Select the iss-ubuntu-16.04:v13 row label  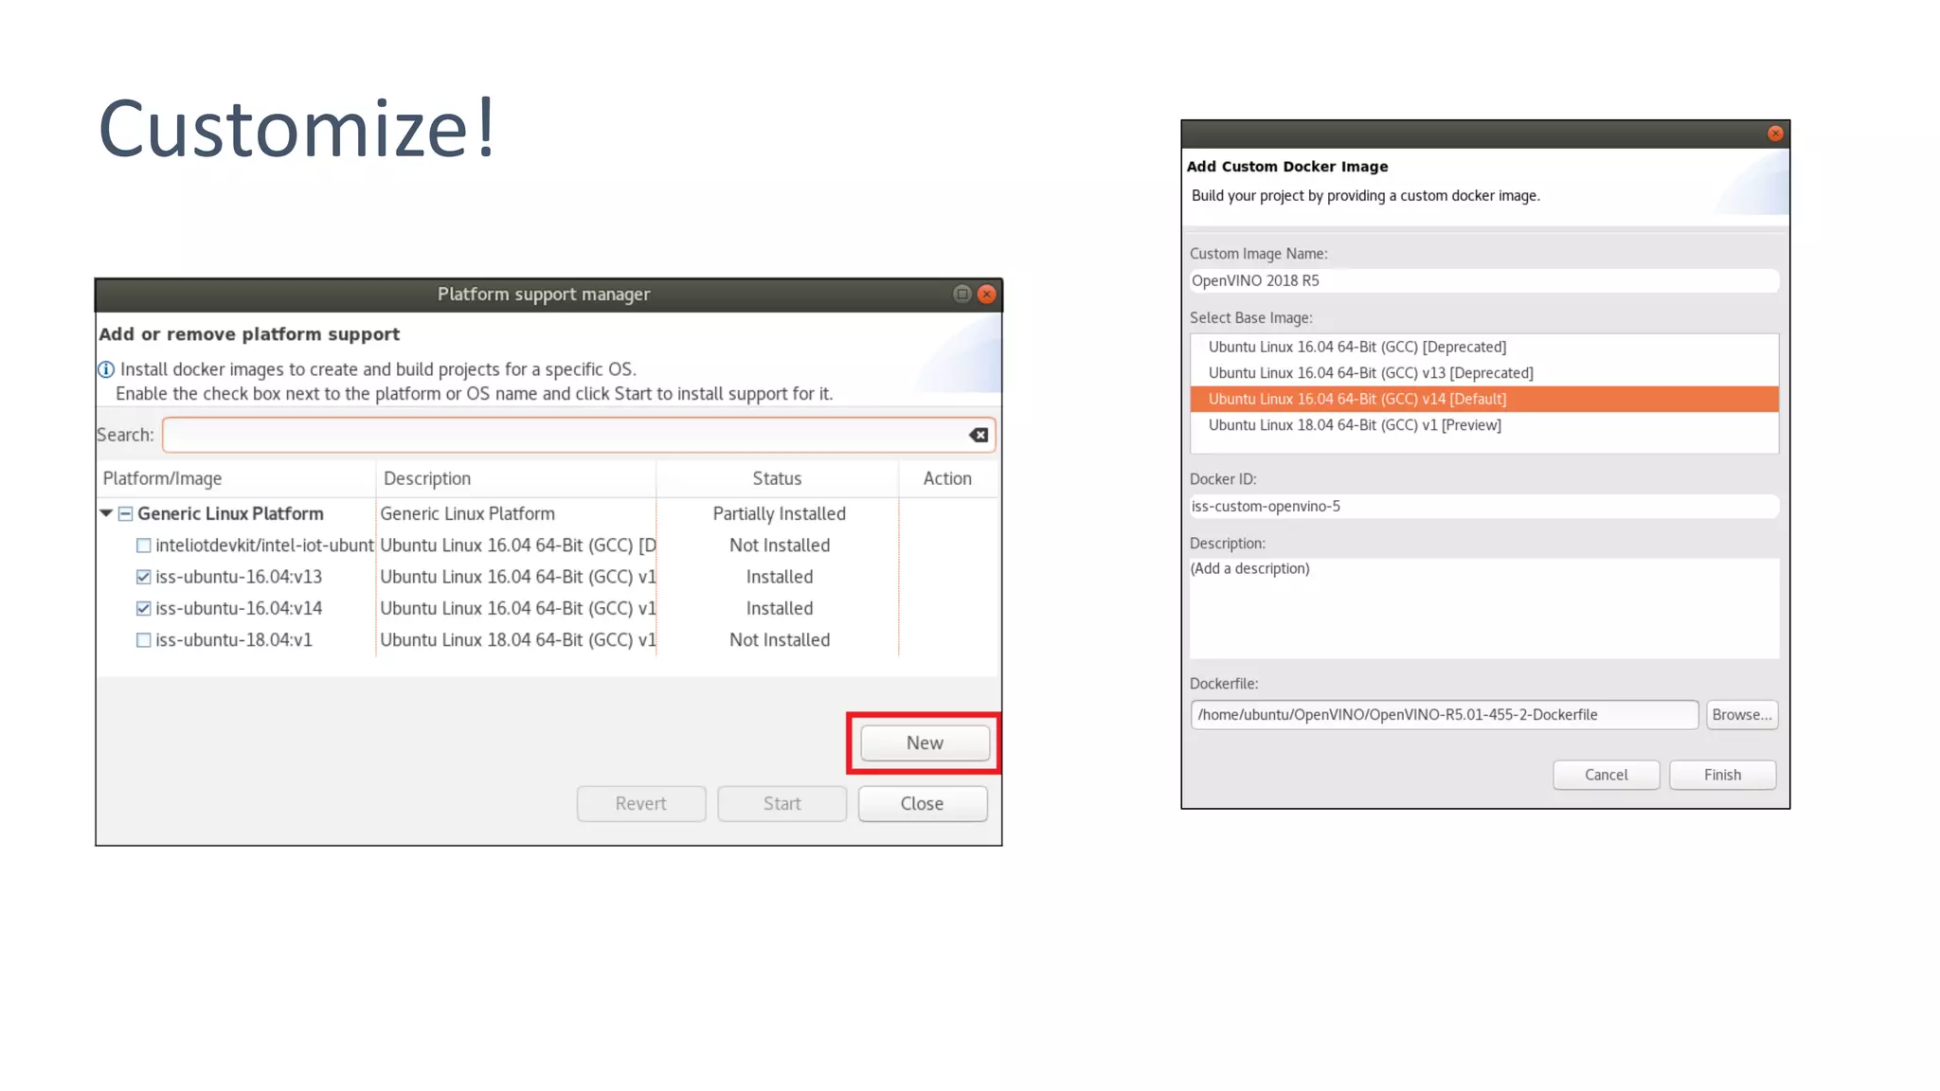click(x=239, y=577)
